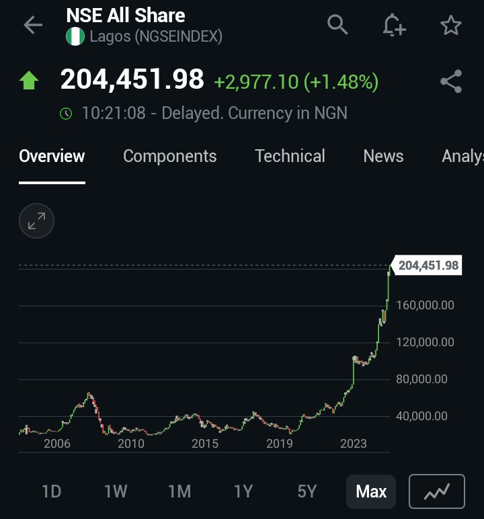This screenshot has width=484, height=519.
Task: Set chart range to 1D
Action: pos(52,491)
